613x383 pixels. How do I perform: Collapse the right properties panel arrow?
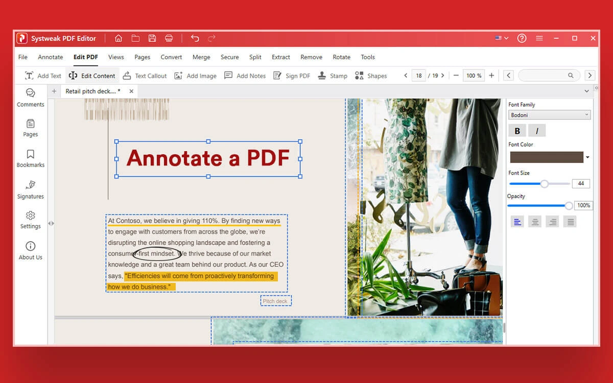pos(596,88)
